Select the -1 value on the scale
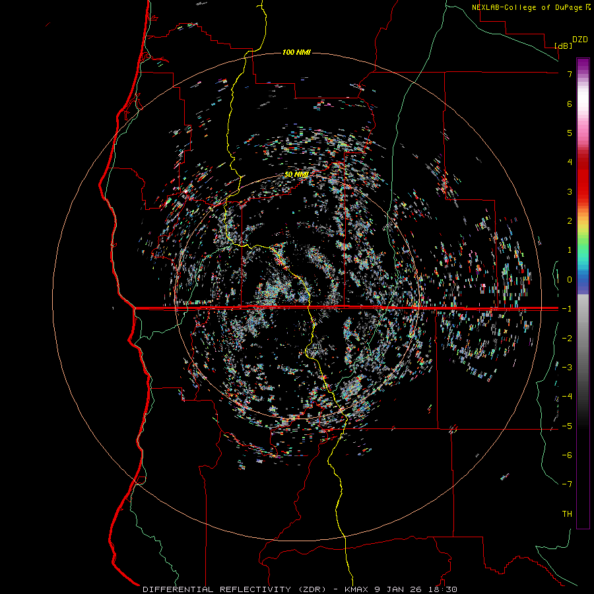This screenshot has height=594, width=594. pos(567,309)
